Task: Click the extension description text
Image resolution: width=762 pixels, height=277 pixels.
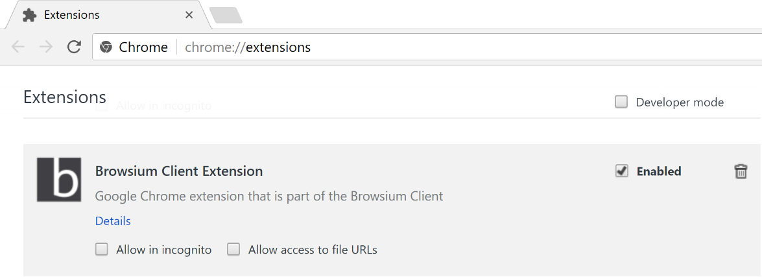Action: pos(269,196)
